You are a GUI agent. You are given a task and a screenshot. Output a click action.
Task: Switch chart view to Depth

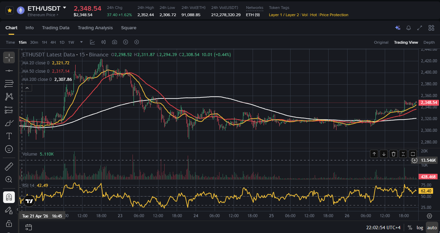(x=429, y=42)
